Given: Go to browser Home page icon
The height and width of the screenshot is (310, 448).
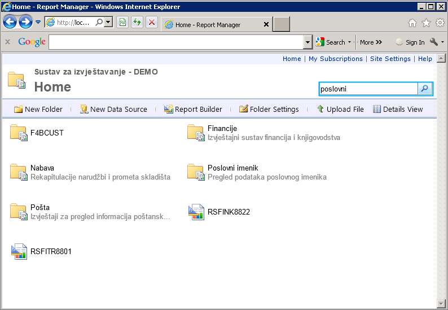Looking at the screenshot, I should point(412,23).
